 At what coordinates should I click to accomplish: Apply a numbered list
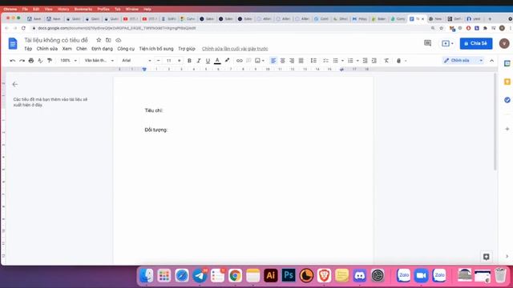[350, 61]
